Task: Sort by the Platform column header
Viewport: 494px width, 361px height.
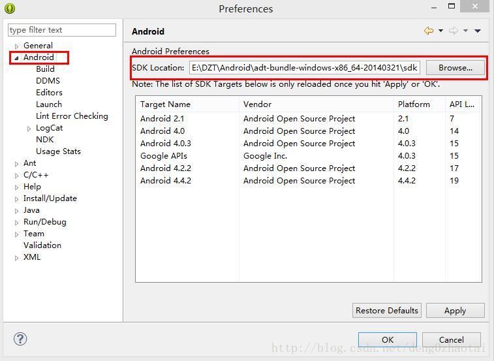Action: click(420, 104)
